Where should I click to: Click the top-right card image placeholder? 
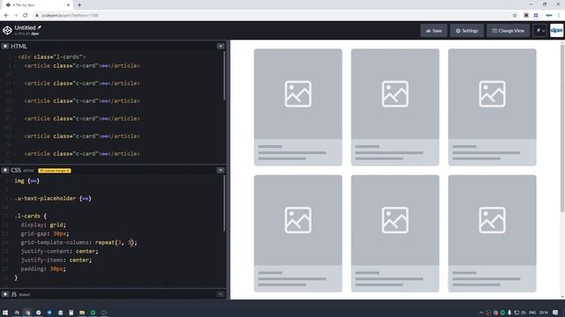pyautogui.click(x=493, y=94)
